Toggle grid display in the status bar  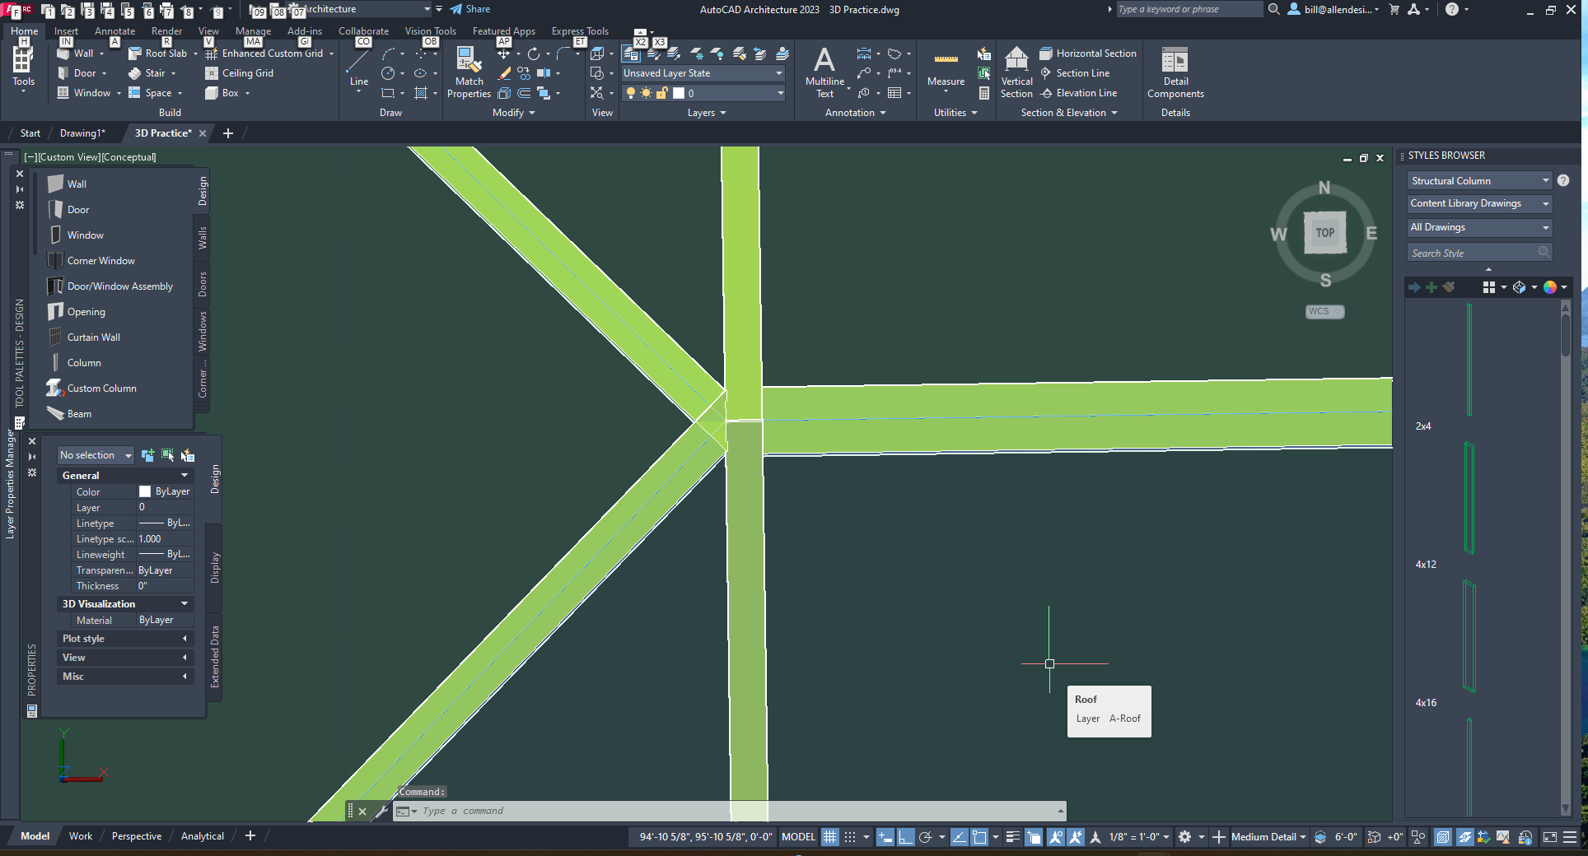829,836
